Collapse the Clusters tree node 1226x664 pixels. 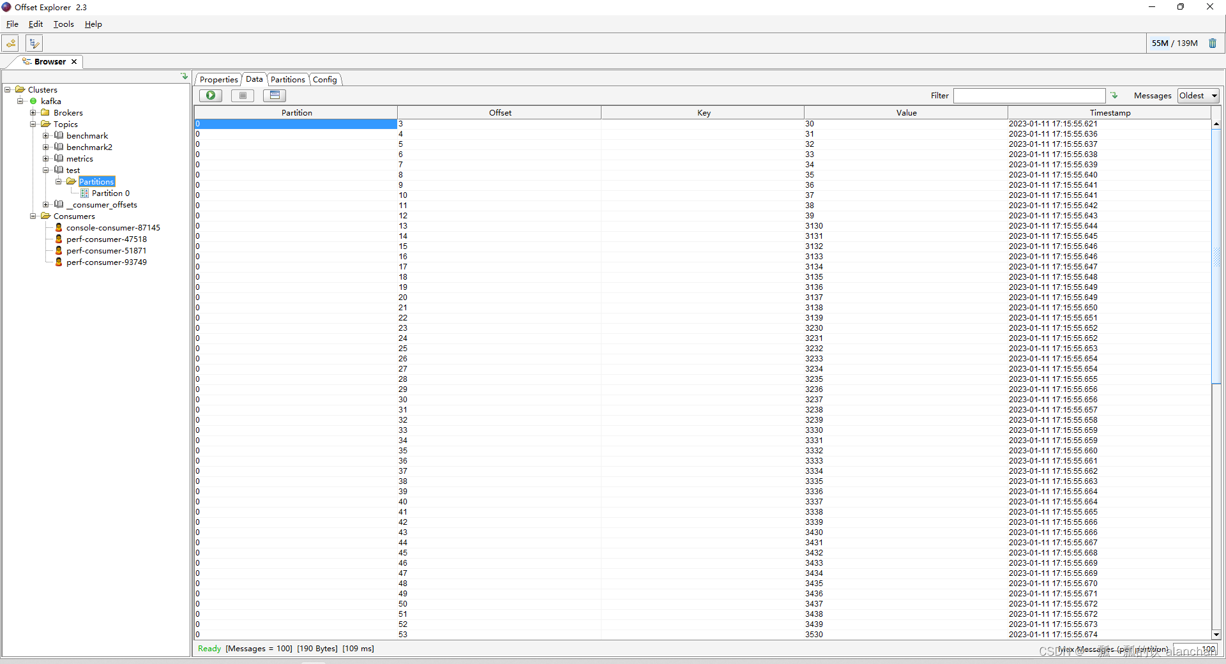coord(8,90)
